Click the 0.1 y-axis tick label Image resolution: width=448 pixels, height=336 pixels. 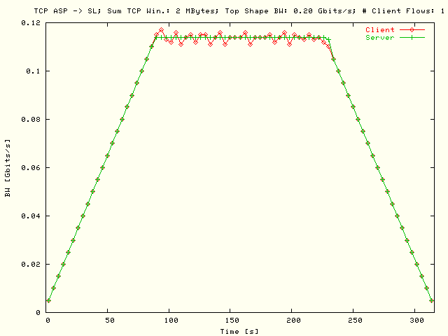coord(33,71)
